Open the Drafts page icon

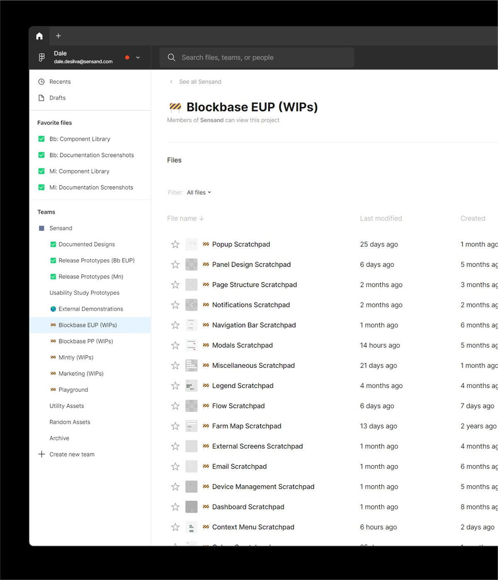(x=41, y=98)
